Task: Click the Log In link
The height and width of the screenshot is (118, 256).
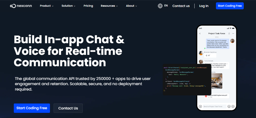Action: 204,6
